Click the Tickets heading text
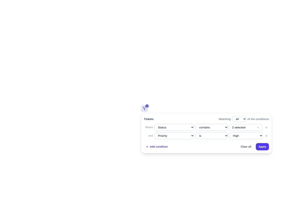Viewport: 289px width, 217px height. pos(149,119)
